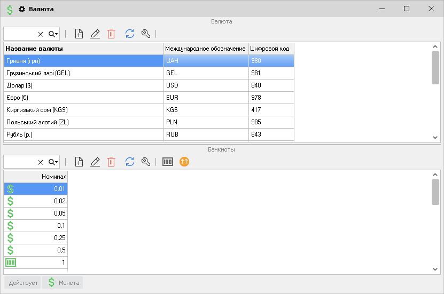
Task: Edit the selected currency with pencil icon
Action: pos(95,34)
